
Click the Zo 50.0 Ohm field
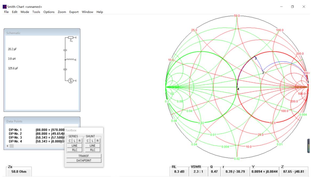(x=17, y=172)
